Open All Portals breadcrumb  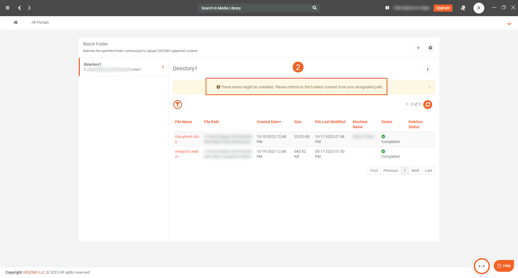point(40,22)
